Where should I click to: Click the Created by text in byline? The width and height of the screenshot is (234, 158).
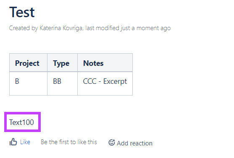click(24, 28)
